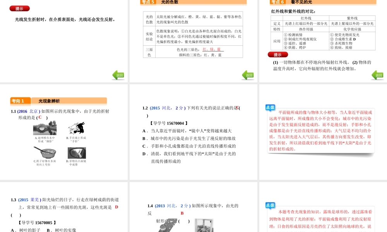Click the 实验结论 row label in the table
This screenshot has width=387, height=232.
pos(149,36)
